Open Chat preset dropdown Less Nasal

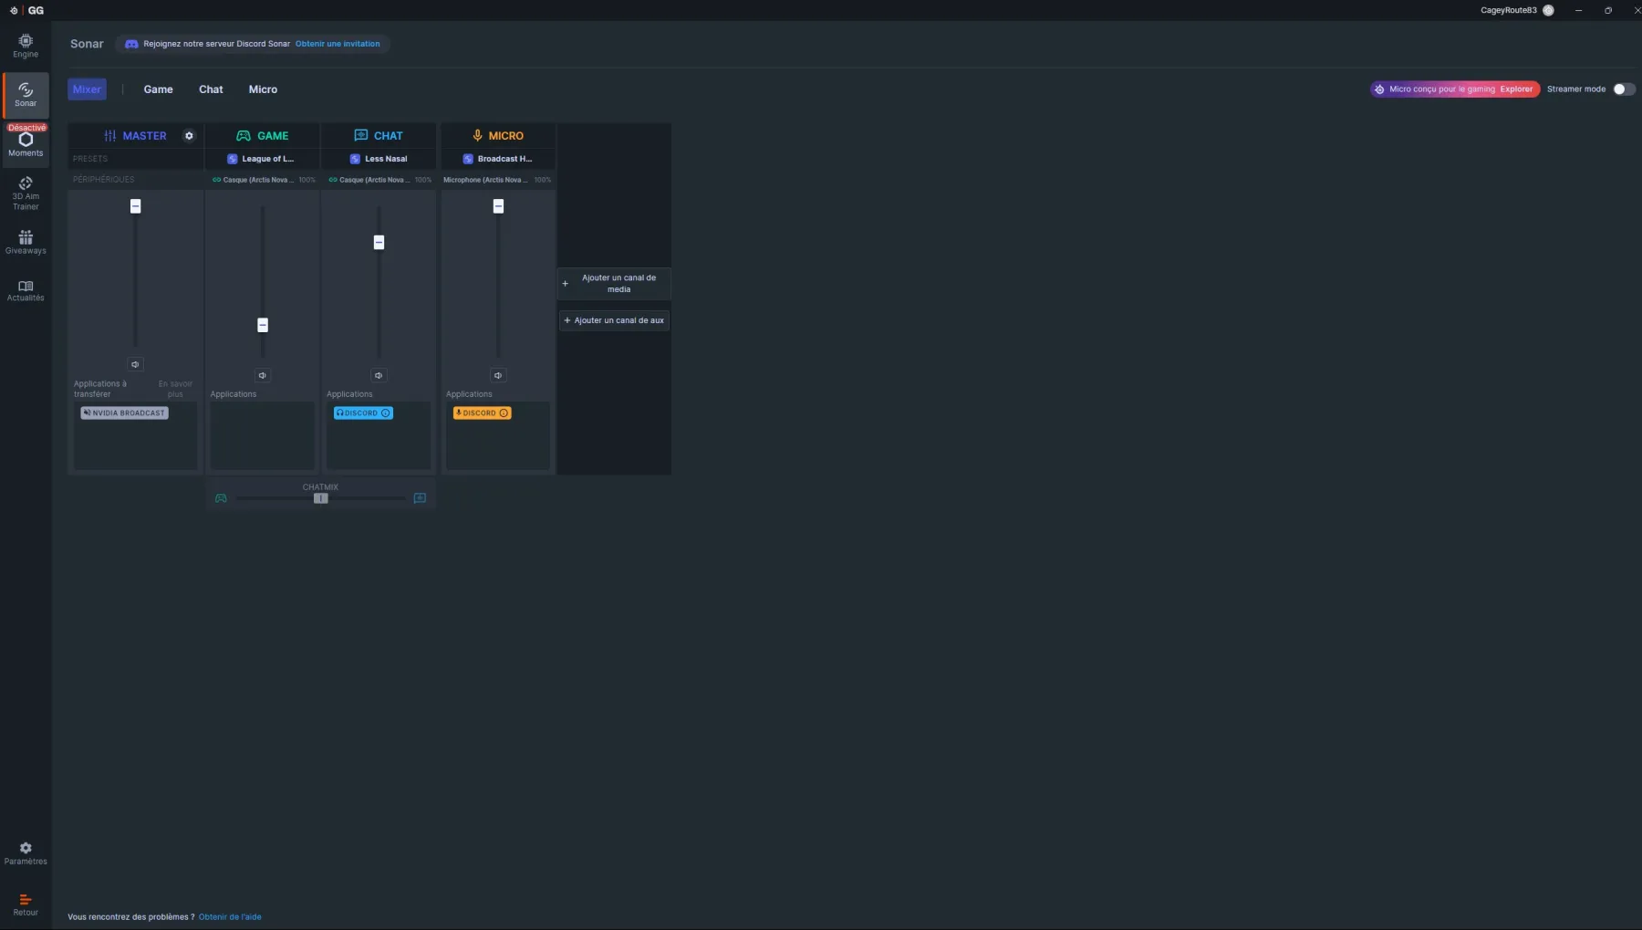tap(379, 159)
